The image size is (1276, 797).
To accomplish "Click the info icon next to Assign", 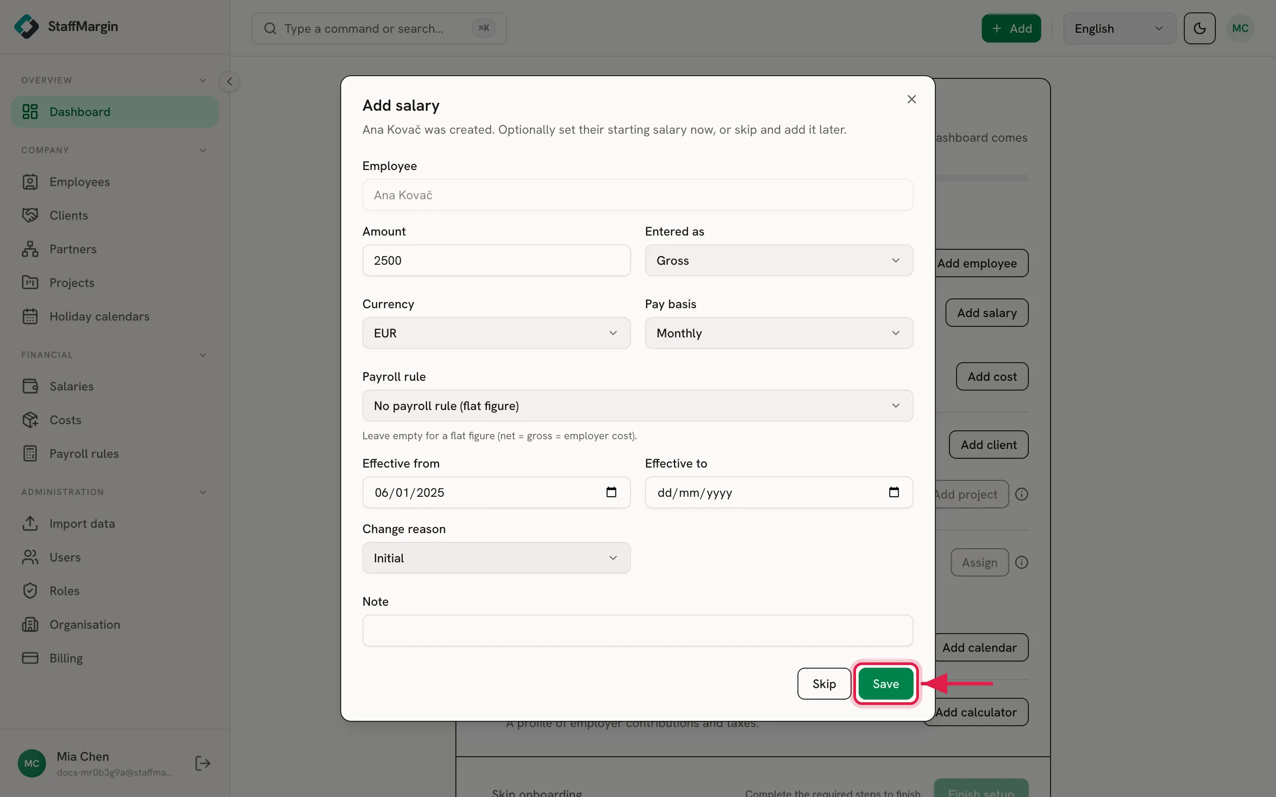I will pyautogui.click(x=1022, y=562).
